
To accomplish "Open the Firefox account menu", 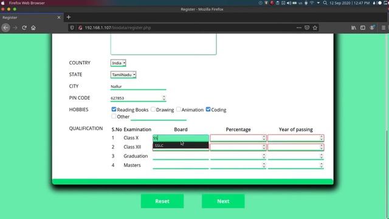I will point(372,27).
